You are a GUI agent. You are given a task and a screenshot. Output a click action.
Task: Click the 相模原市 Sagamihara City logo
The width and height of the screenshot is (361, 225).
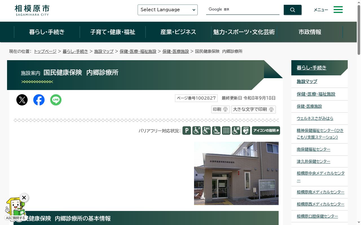point(32,10)
